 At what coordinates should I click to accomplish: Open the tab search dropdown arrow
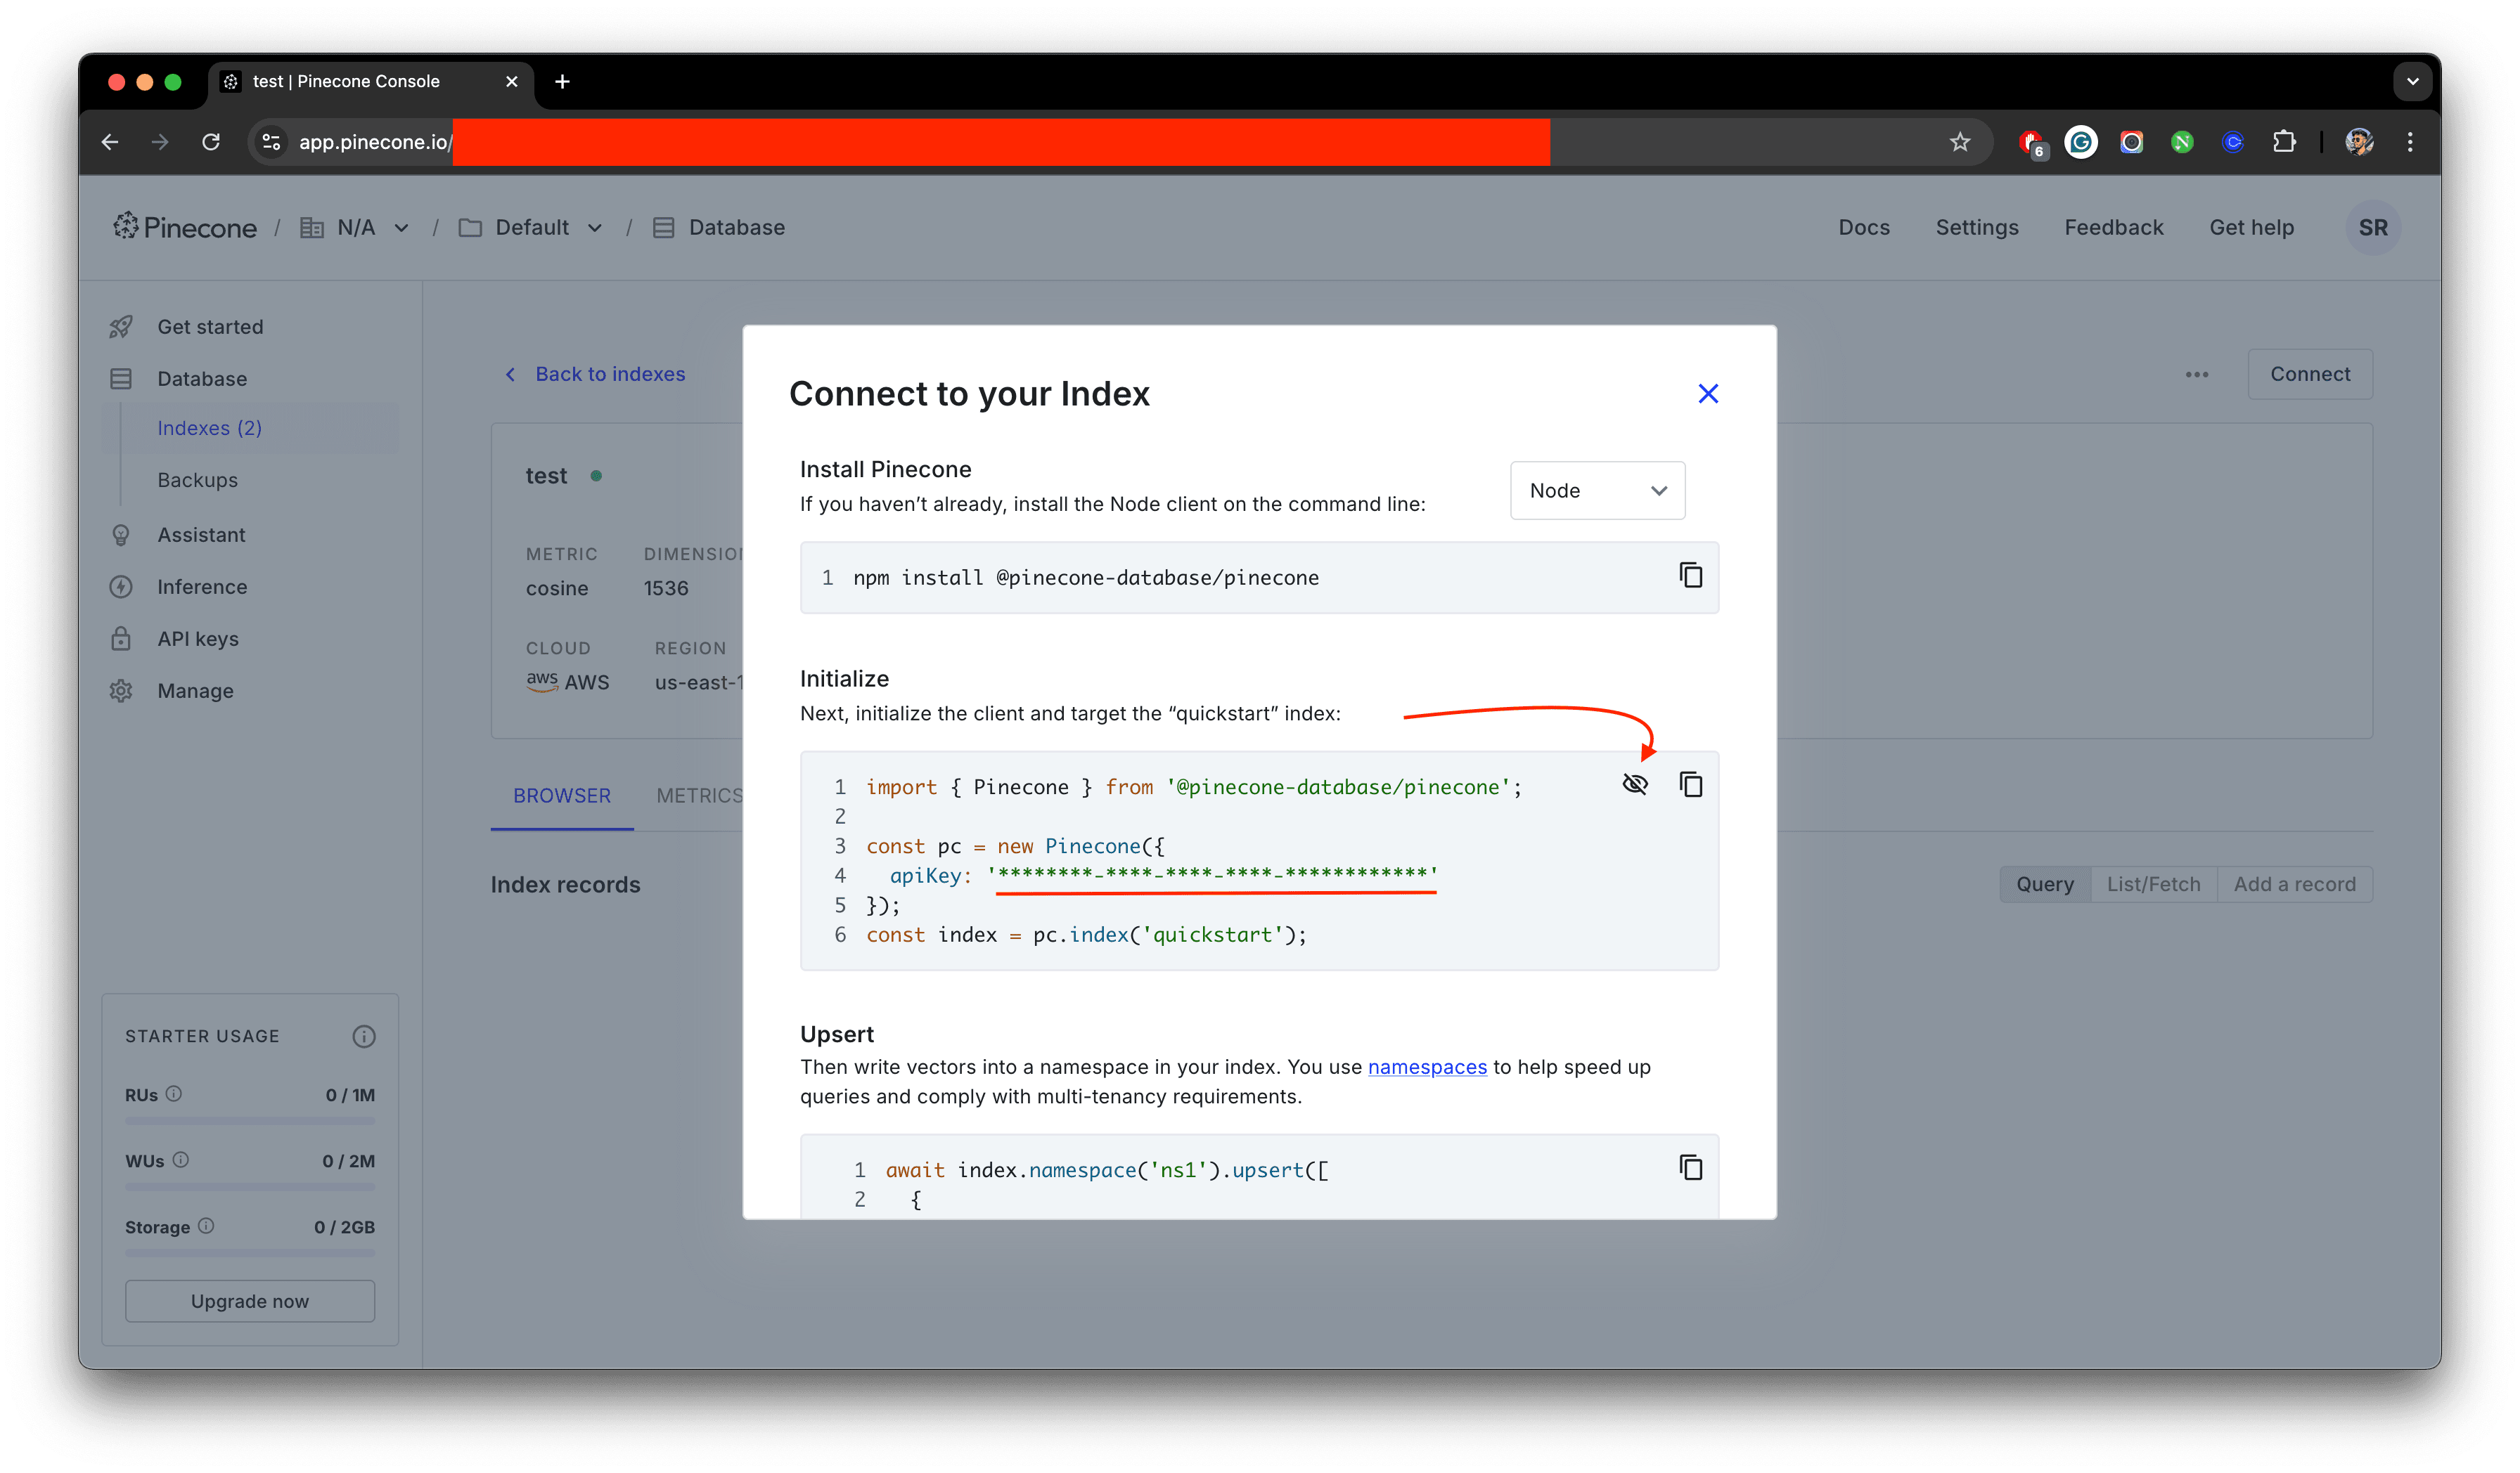coord(2412,82)
